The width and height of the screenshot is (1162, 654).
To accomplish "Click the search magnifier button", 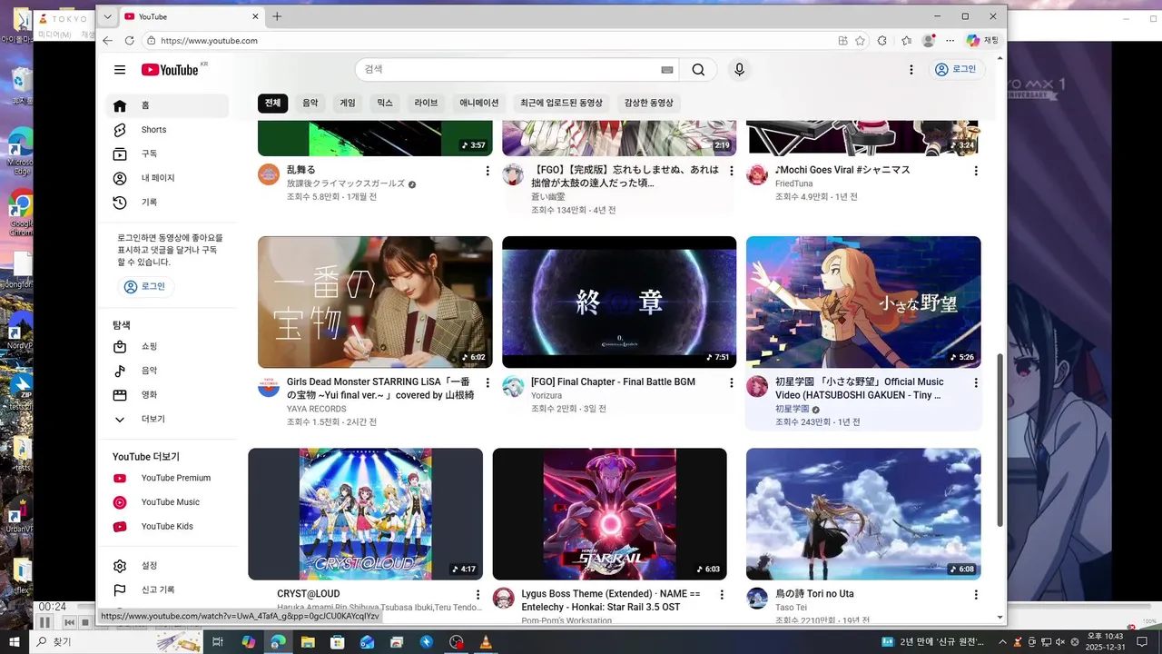I will [698, 70].
